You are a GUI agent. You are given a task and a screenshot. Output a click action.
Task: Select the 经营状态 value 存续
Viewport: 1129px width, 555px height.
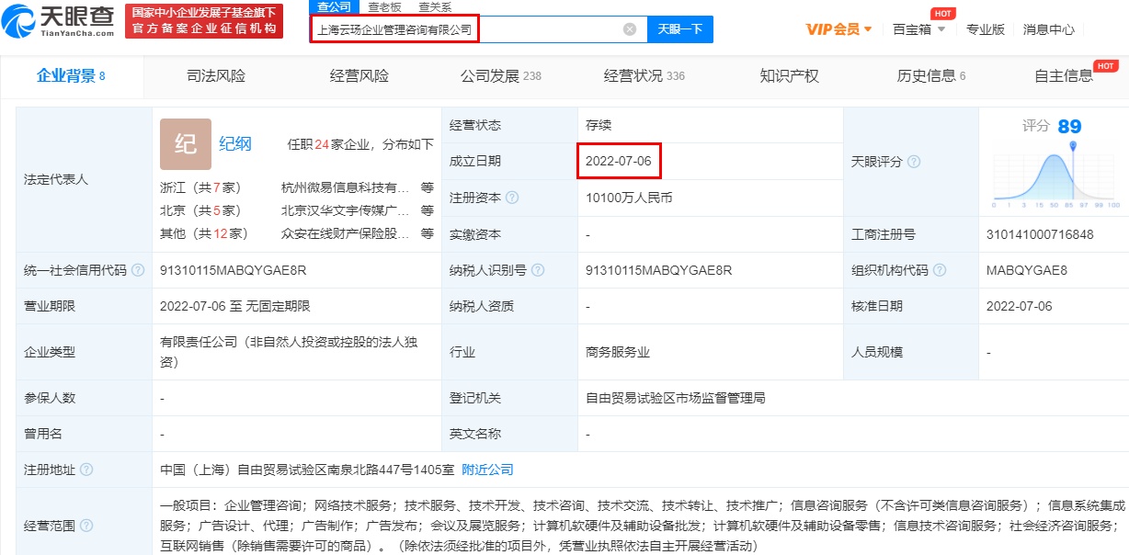click(x=599, y=125)
